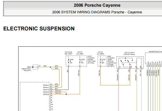
Task: Click the 'ELECTRONIC SUSPENSION' heading
Action: coord(39,29)
